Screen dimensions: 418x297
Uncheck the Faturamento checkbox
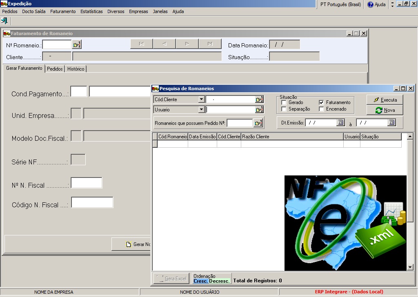tap(321, 102)
